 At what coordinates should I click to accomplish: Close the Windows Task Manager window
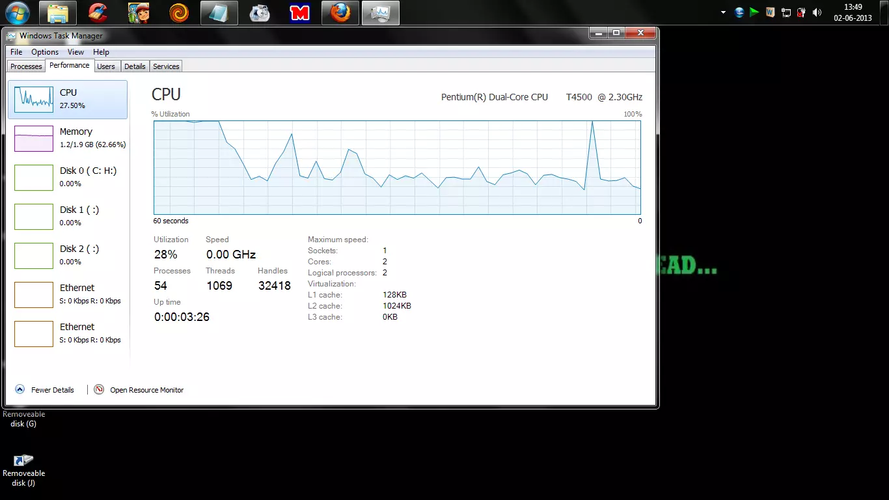(x=640, y=33)
